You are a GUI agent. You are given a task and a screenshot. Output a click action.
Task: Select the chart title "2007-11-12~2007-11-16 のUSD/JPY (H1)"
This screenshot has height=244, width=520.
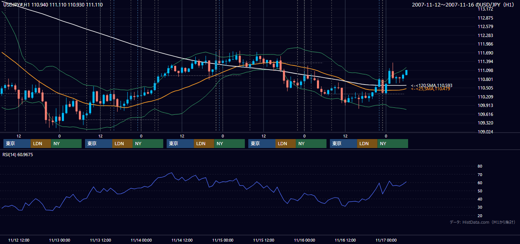click(463, 4)
